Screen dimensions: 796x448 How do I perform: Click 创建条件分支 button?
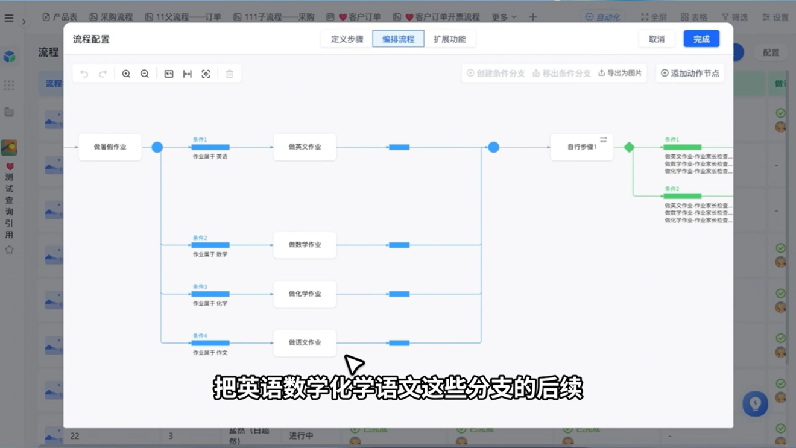coord(496,73)
